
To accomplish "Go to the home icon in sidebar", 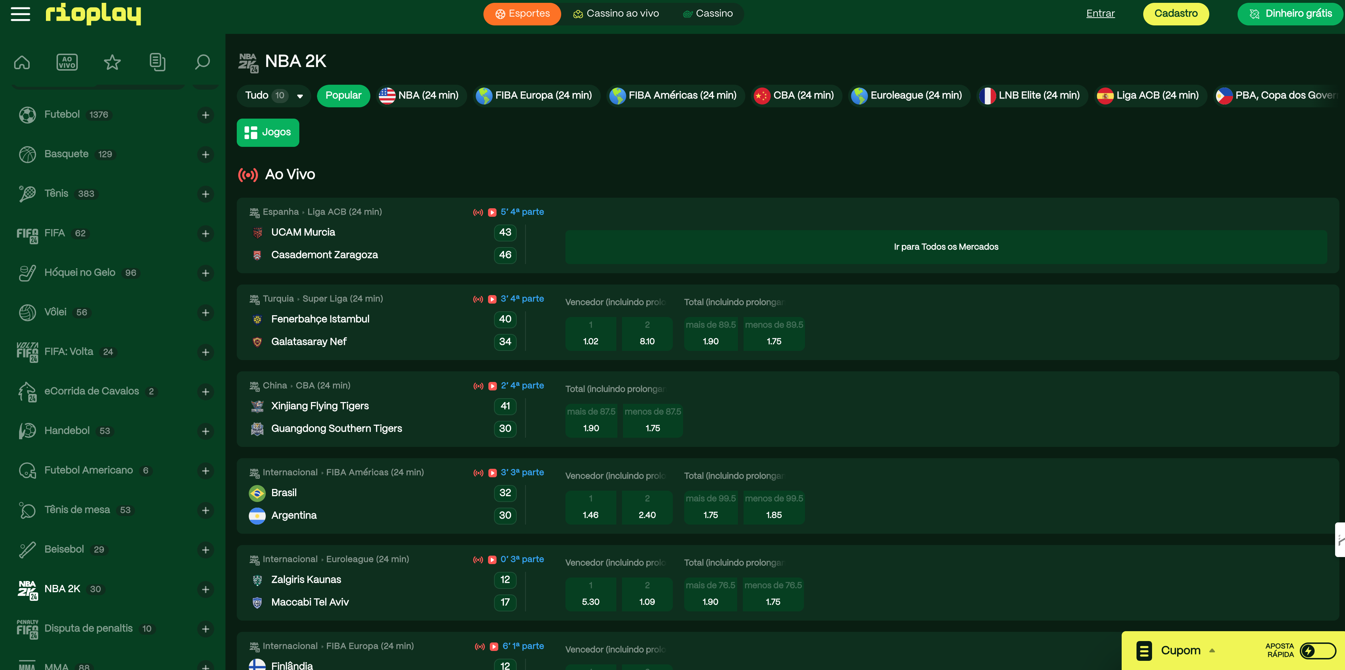I will pos(22,62).
